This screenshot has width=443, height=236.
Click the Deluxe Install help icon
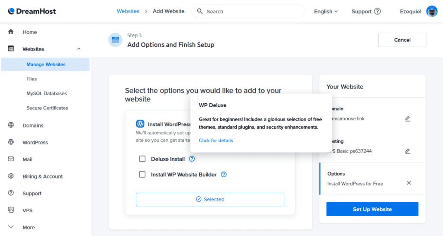point(192,159)
